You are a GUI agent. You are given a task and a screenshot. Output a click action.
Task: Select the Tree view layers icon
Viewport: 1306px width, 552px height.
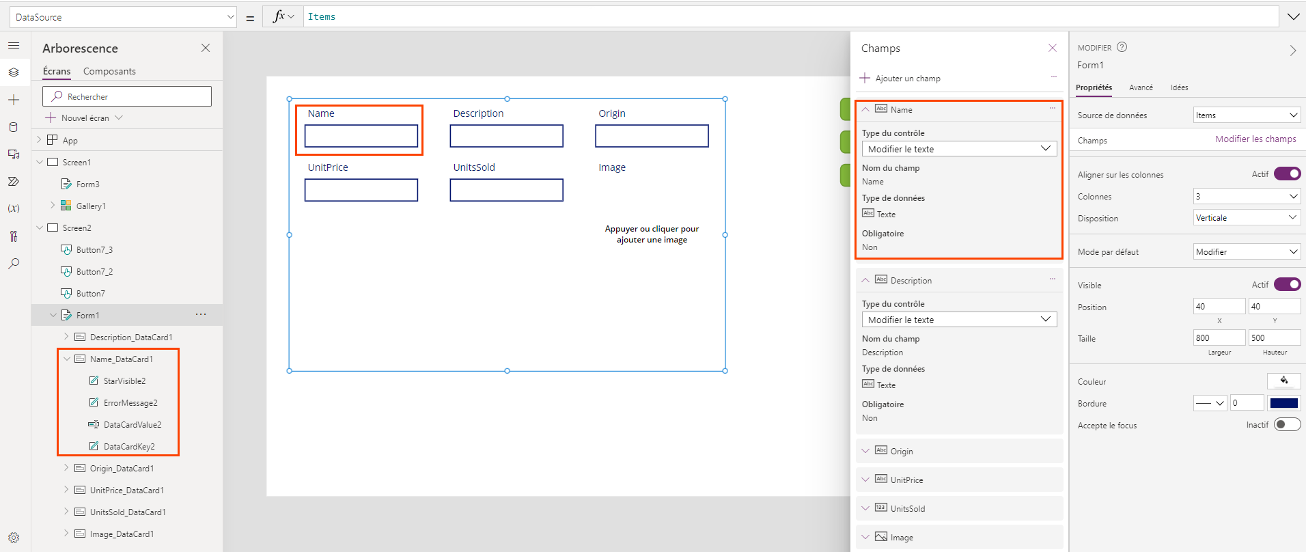coord(14,72)
